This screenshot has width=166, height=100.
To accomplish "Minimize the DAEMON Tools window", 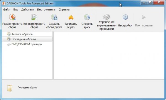I will tap(144, 2).
